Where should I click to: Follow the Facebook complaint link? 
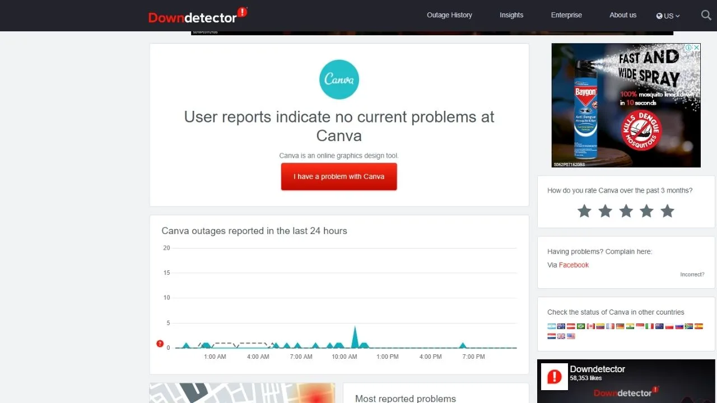(x=574, y=265)
